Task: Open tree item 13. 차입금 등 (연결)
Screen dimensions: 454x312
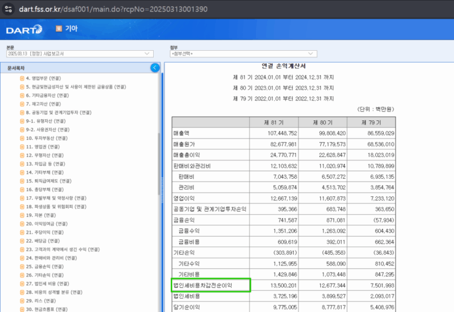Action: 46,164
